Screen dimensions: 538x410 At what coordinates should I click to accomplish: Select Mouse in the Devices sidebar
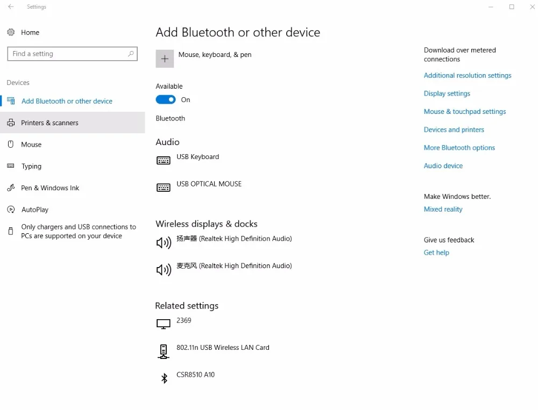pyautogui.click(x=31, y=145)
